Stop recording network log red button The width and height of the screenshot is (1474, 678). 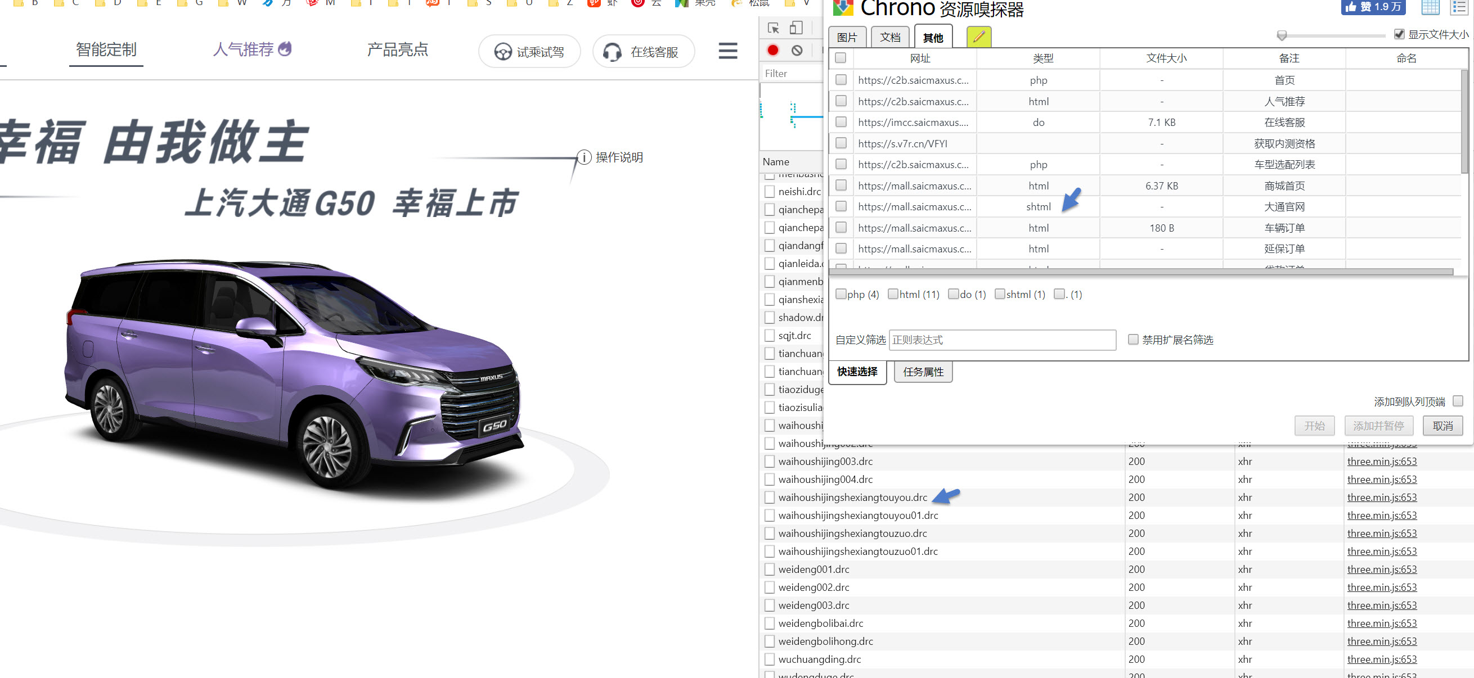pyautogui.click(x=772, y=50)
